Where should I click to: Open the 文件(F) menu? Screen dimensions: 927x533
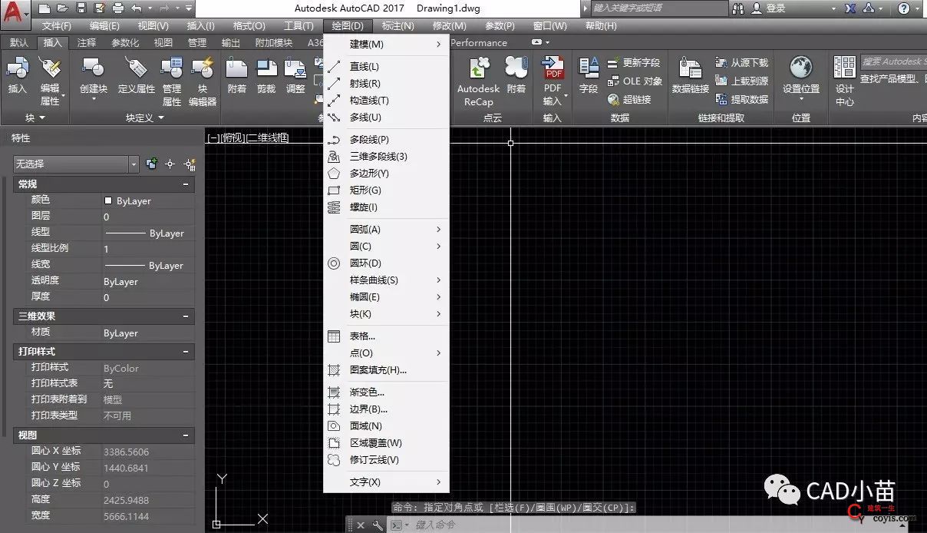coord(57,26)
